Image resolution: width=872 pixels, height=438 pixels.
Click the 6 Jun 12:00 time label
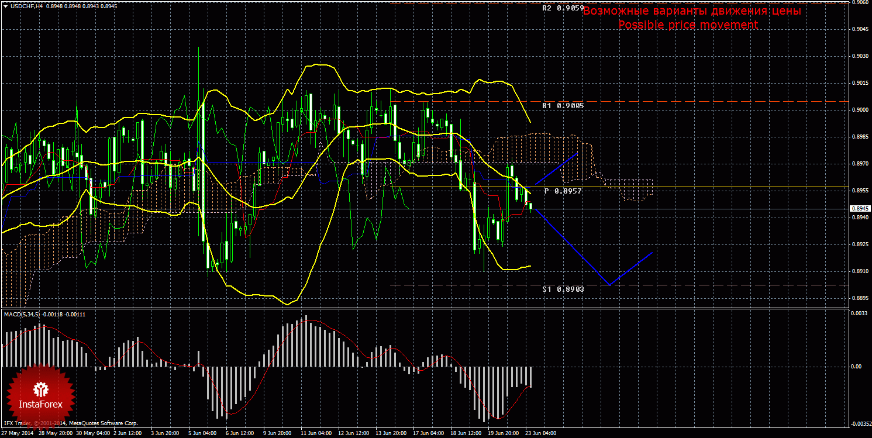tap(240, 434)
